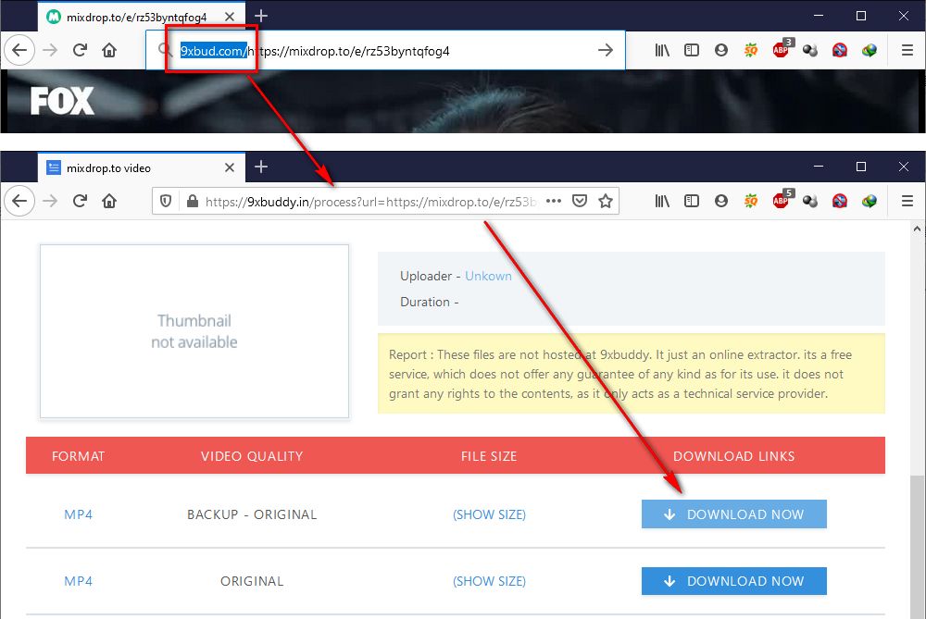
Task: Open Firefox Account icon in top toolbar
Action: pyautogui.click(x=721, y=50)
